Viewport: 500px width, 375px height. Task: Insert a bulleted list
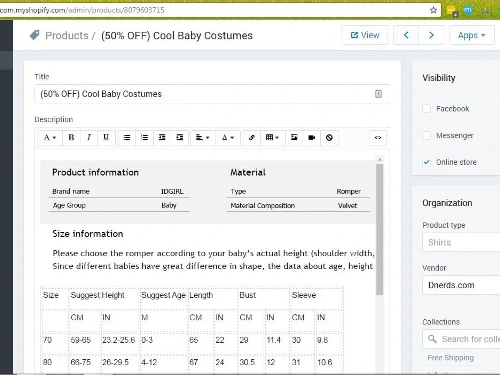(x=127, y=138)
